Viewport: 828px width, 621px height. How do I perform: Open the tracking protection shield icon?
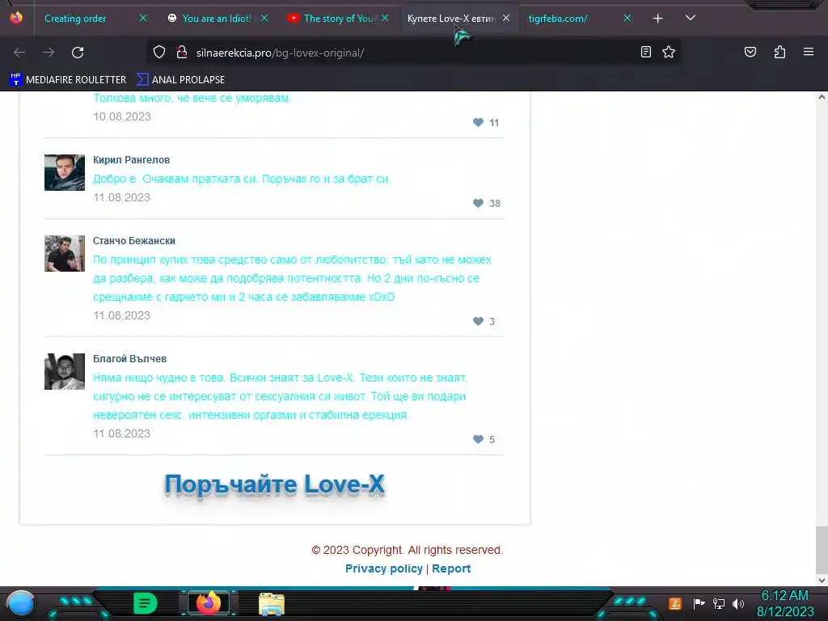[159, 53]
